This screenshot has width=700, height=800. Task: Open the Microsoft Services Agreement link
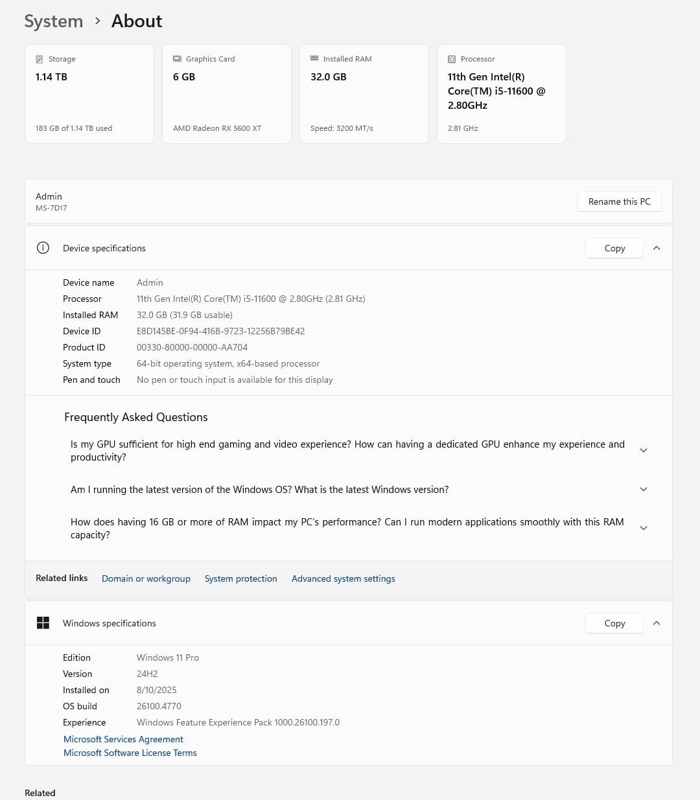coord(123,739)
